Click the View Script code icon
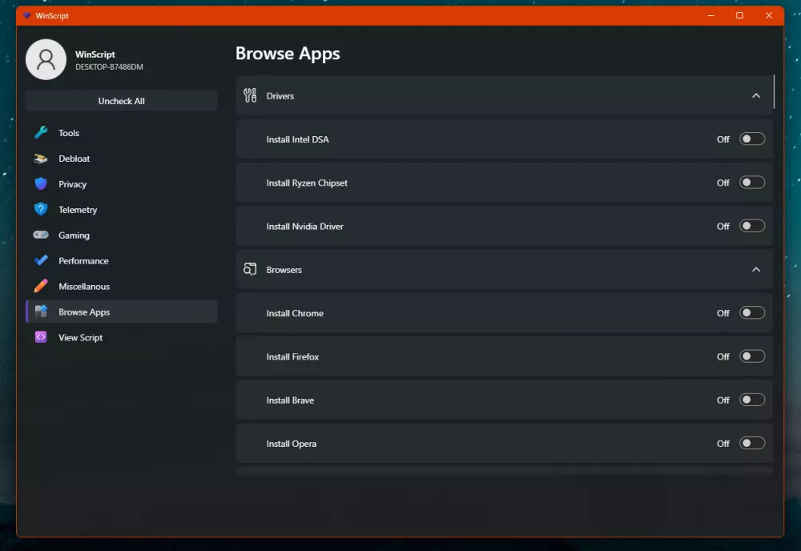 (x=41, y=338)
